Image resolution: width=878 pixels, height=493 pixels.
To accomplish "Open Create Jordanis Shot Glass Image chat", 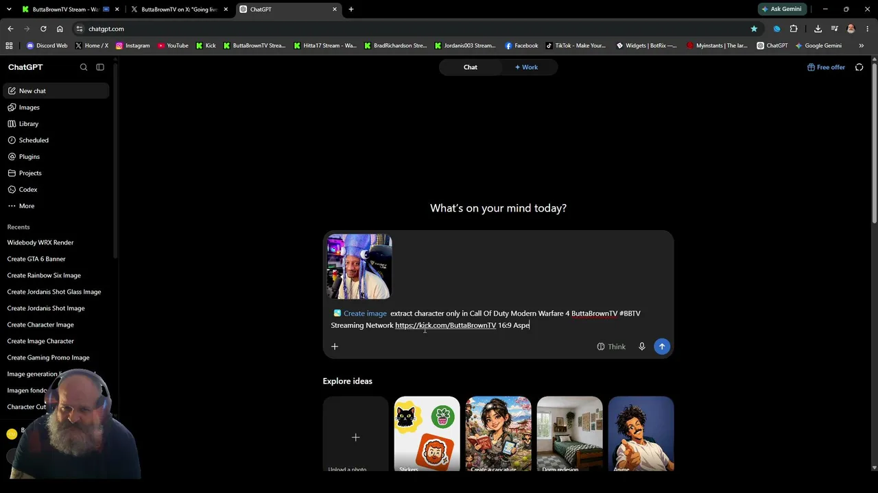I will click(55, 292).
